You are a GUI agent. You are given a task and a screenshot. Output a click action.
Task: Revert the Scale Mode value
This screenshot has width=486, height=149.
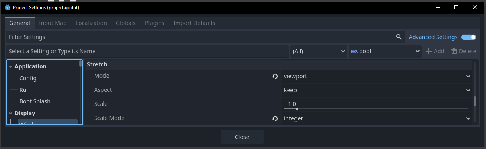275,118
